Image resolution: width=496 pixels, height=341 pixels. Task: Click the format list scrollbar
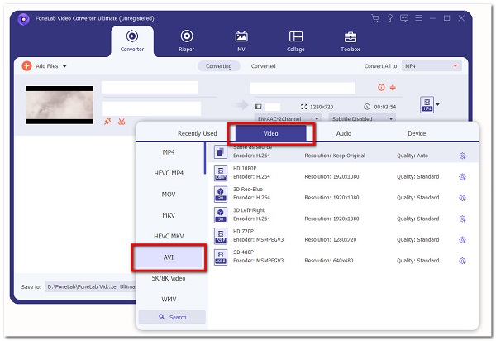[x=205, y=158]
